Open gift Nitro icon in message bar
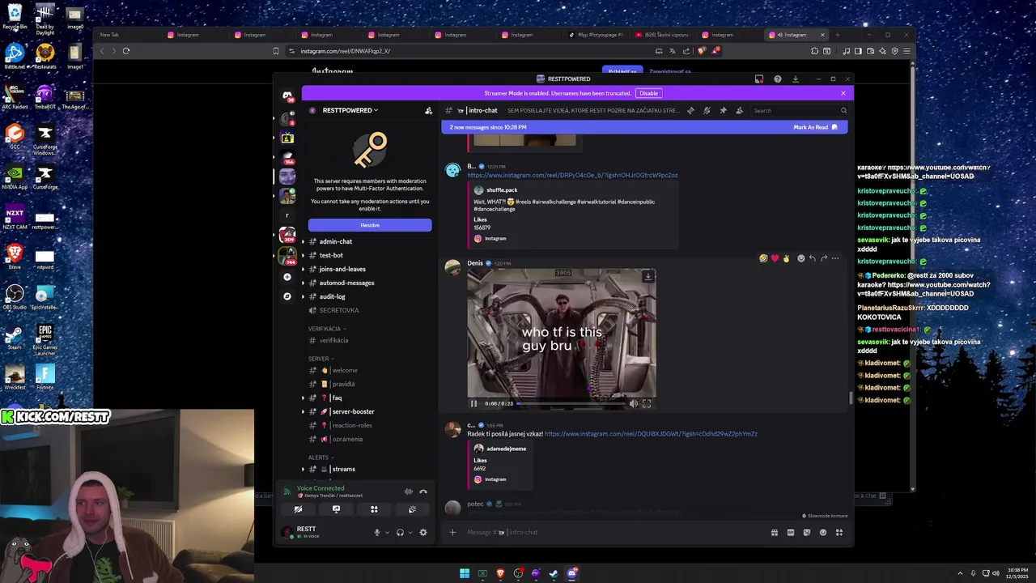 click(x=775, y=532)
